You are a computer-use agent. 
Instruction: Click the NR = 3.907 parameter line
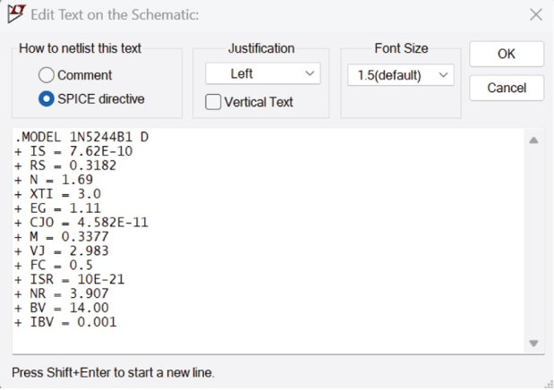[x=61, y=294]
